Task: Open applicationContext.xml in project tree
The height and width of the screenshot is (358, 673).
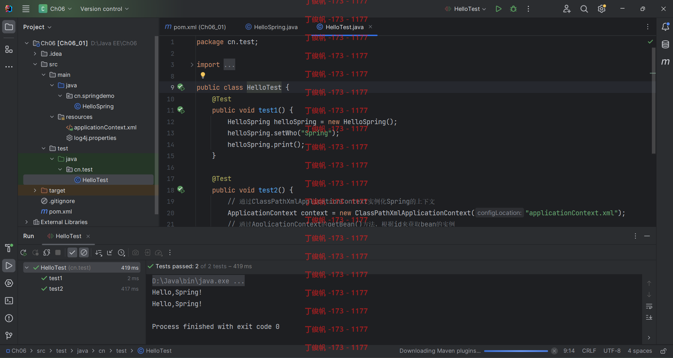Action: click(105, 127)
